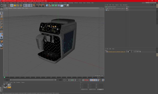Open the Material Manager Create menu
Image resolution: width=158 pixels, height=94 pixels.
coord(7,83)
